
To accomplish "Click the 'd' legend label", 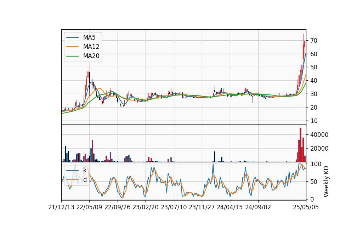I will 85,180.
